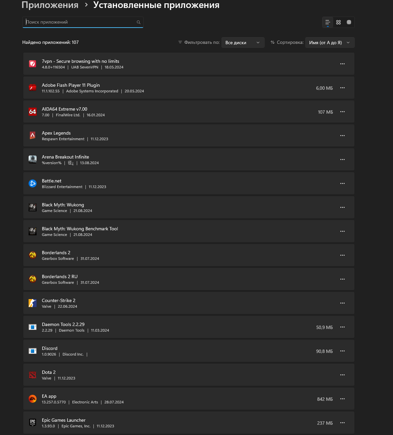
Task: Click the Arena Breakout Infinite icon
Action: [x=33, y=160]
